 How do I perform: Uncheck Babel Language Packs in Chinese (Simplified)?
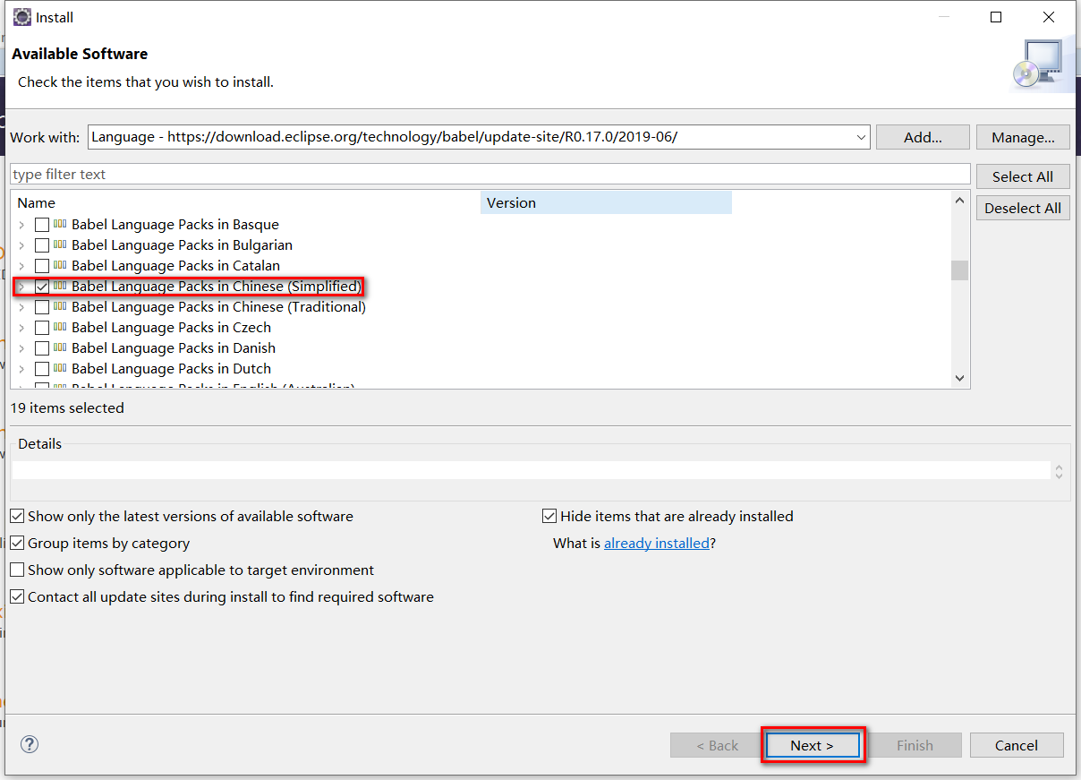(42, 286)
